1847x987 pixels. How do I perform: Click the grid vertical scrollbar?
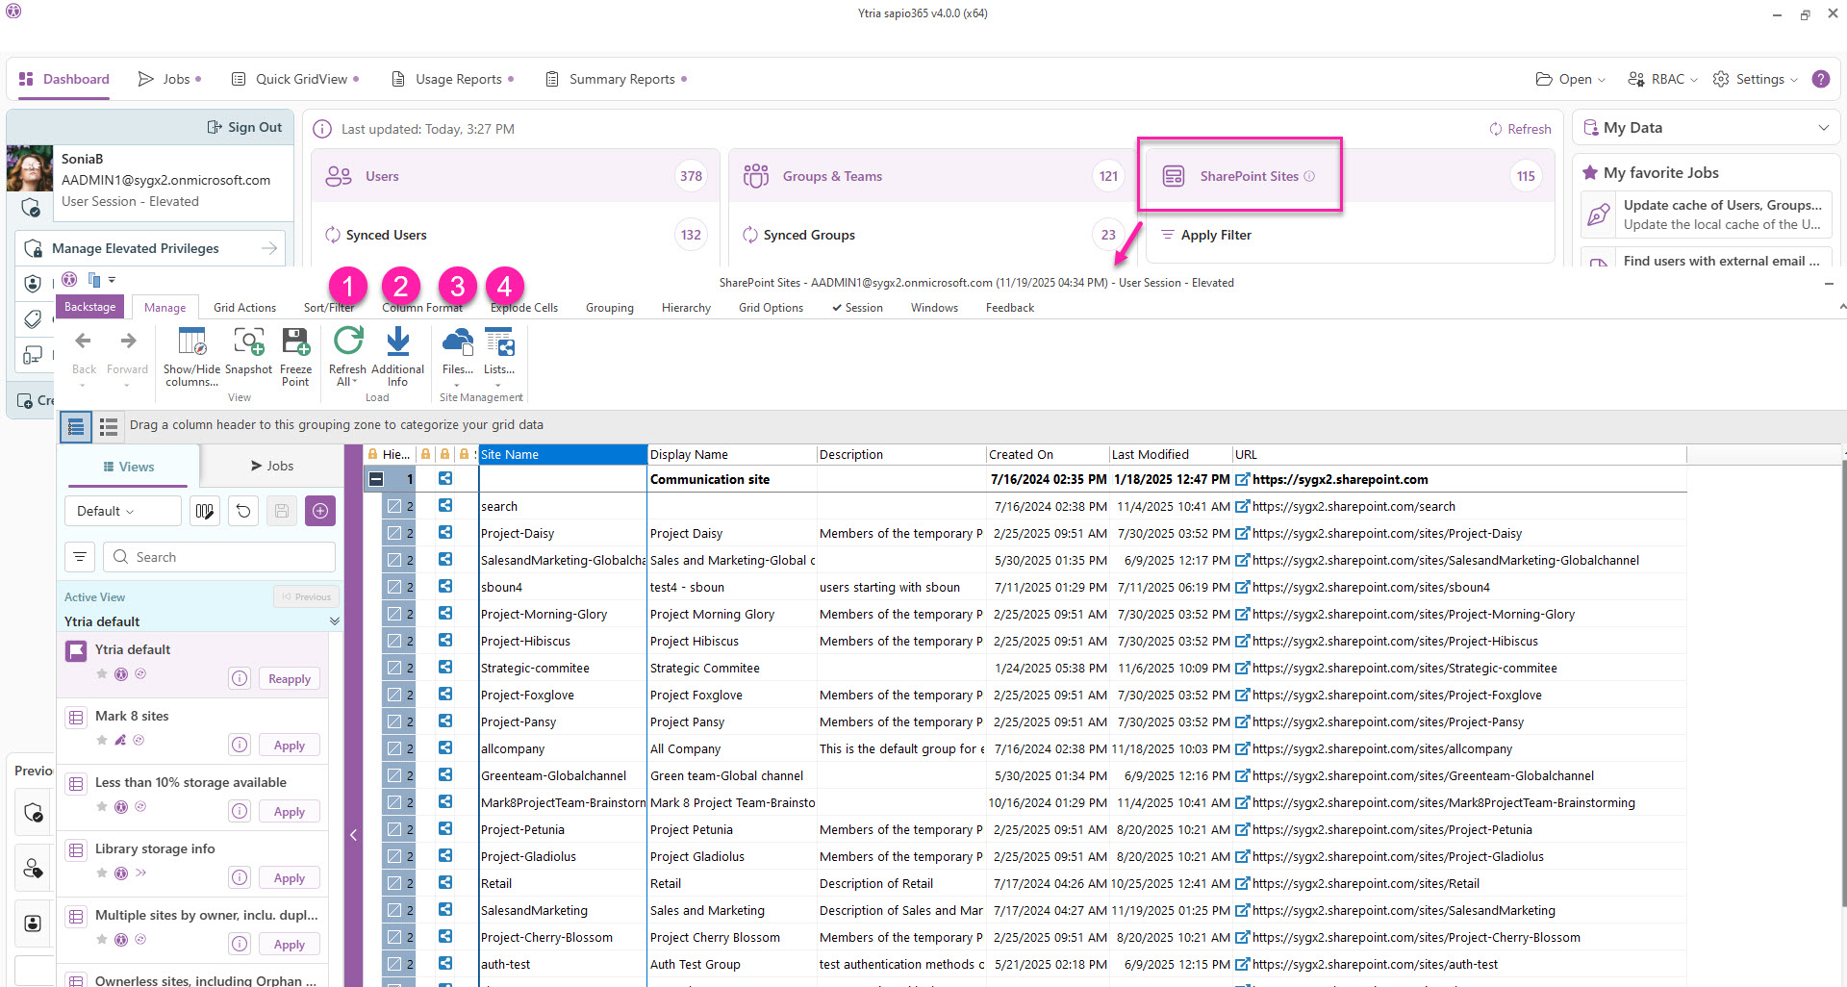pos(1841,673)
